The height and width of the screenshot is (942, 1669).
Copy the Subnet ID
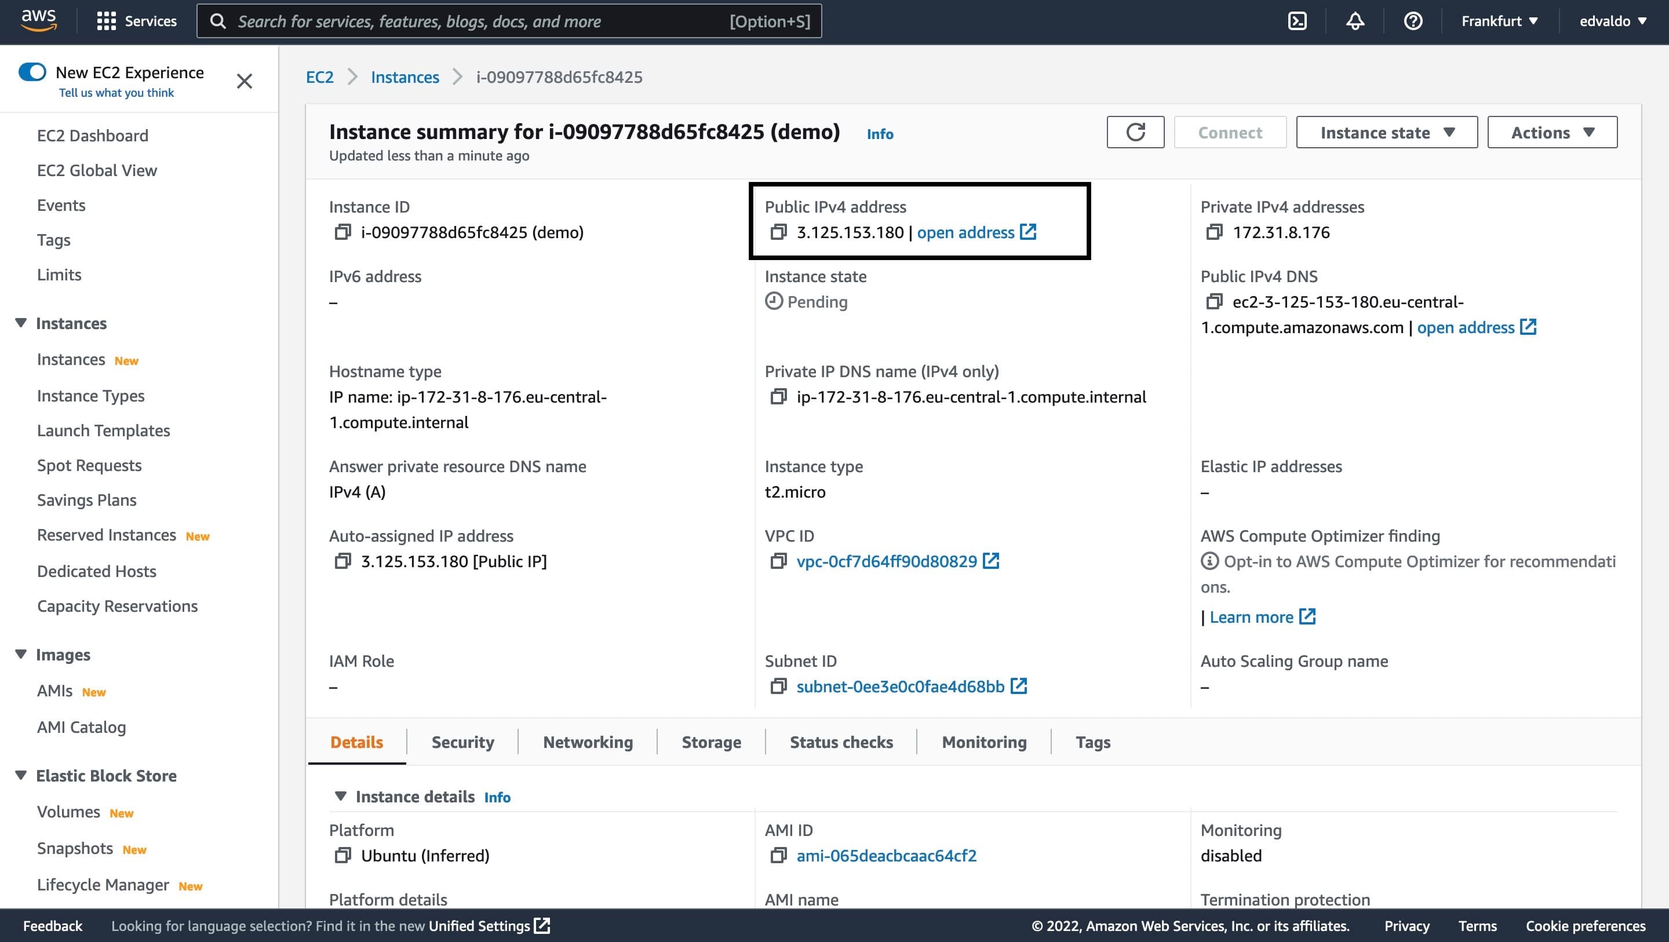tap(778, 686)
